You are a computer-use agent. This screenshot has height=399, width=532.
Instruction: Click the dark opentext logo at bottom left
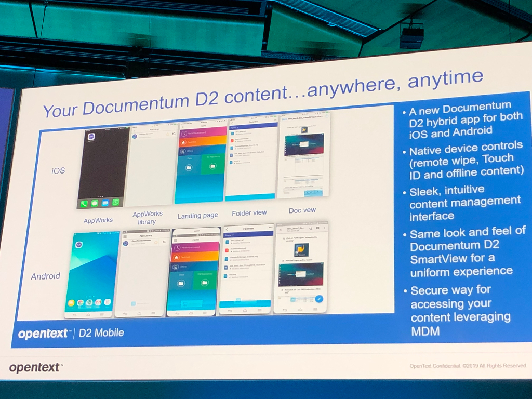[x=35, y=367]
